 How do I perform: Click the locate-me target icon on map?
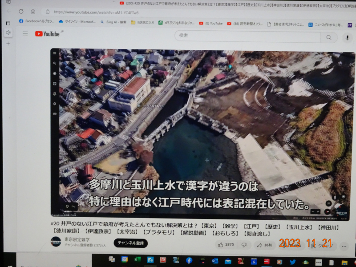[343, 197]
